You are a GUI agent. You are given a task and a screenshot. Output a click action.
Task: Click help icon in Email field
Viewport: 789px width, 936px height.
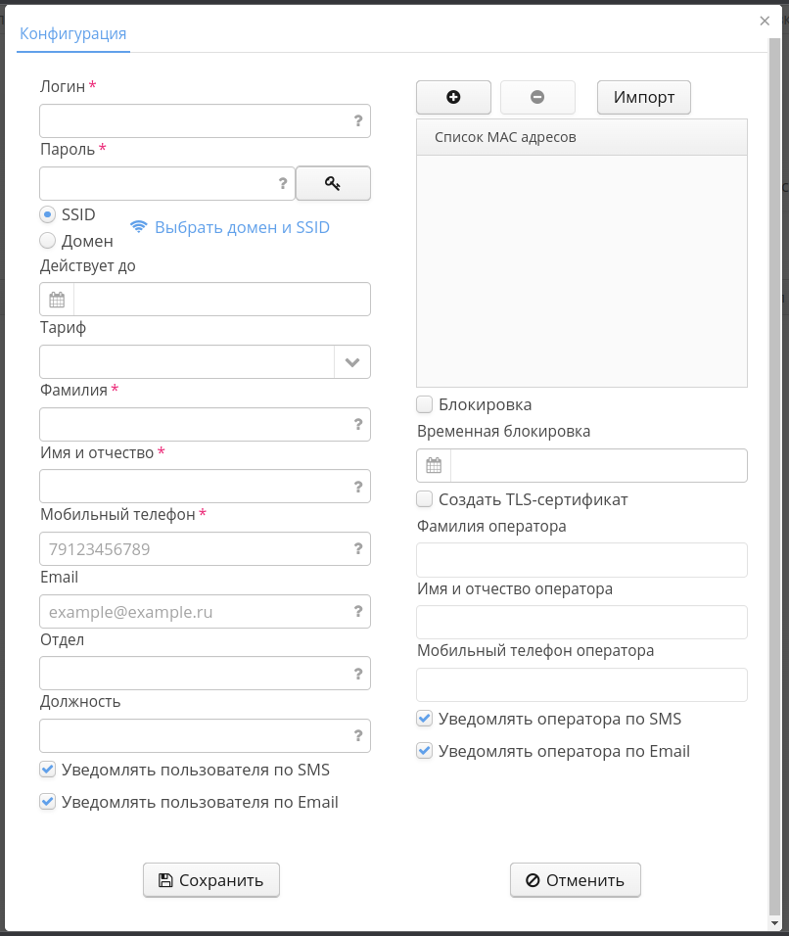click(358, 612)
